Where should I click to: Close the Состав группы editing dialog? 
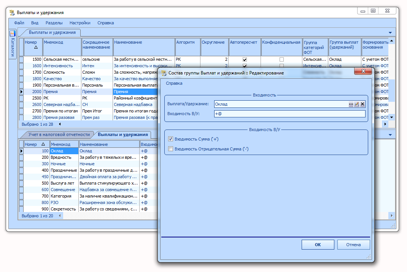(363, 71)
